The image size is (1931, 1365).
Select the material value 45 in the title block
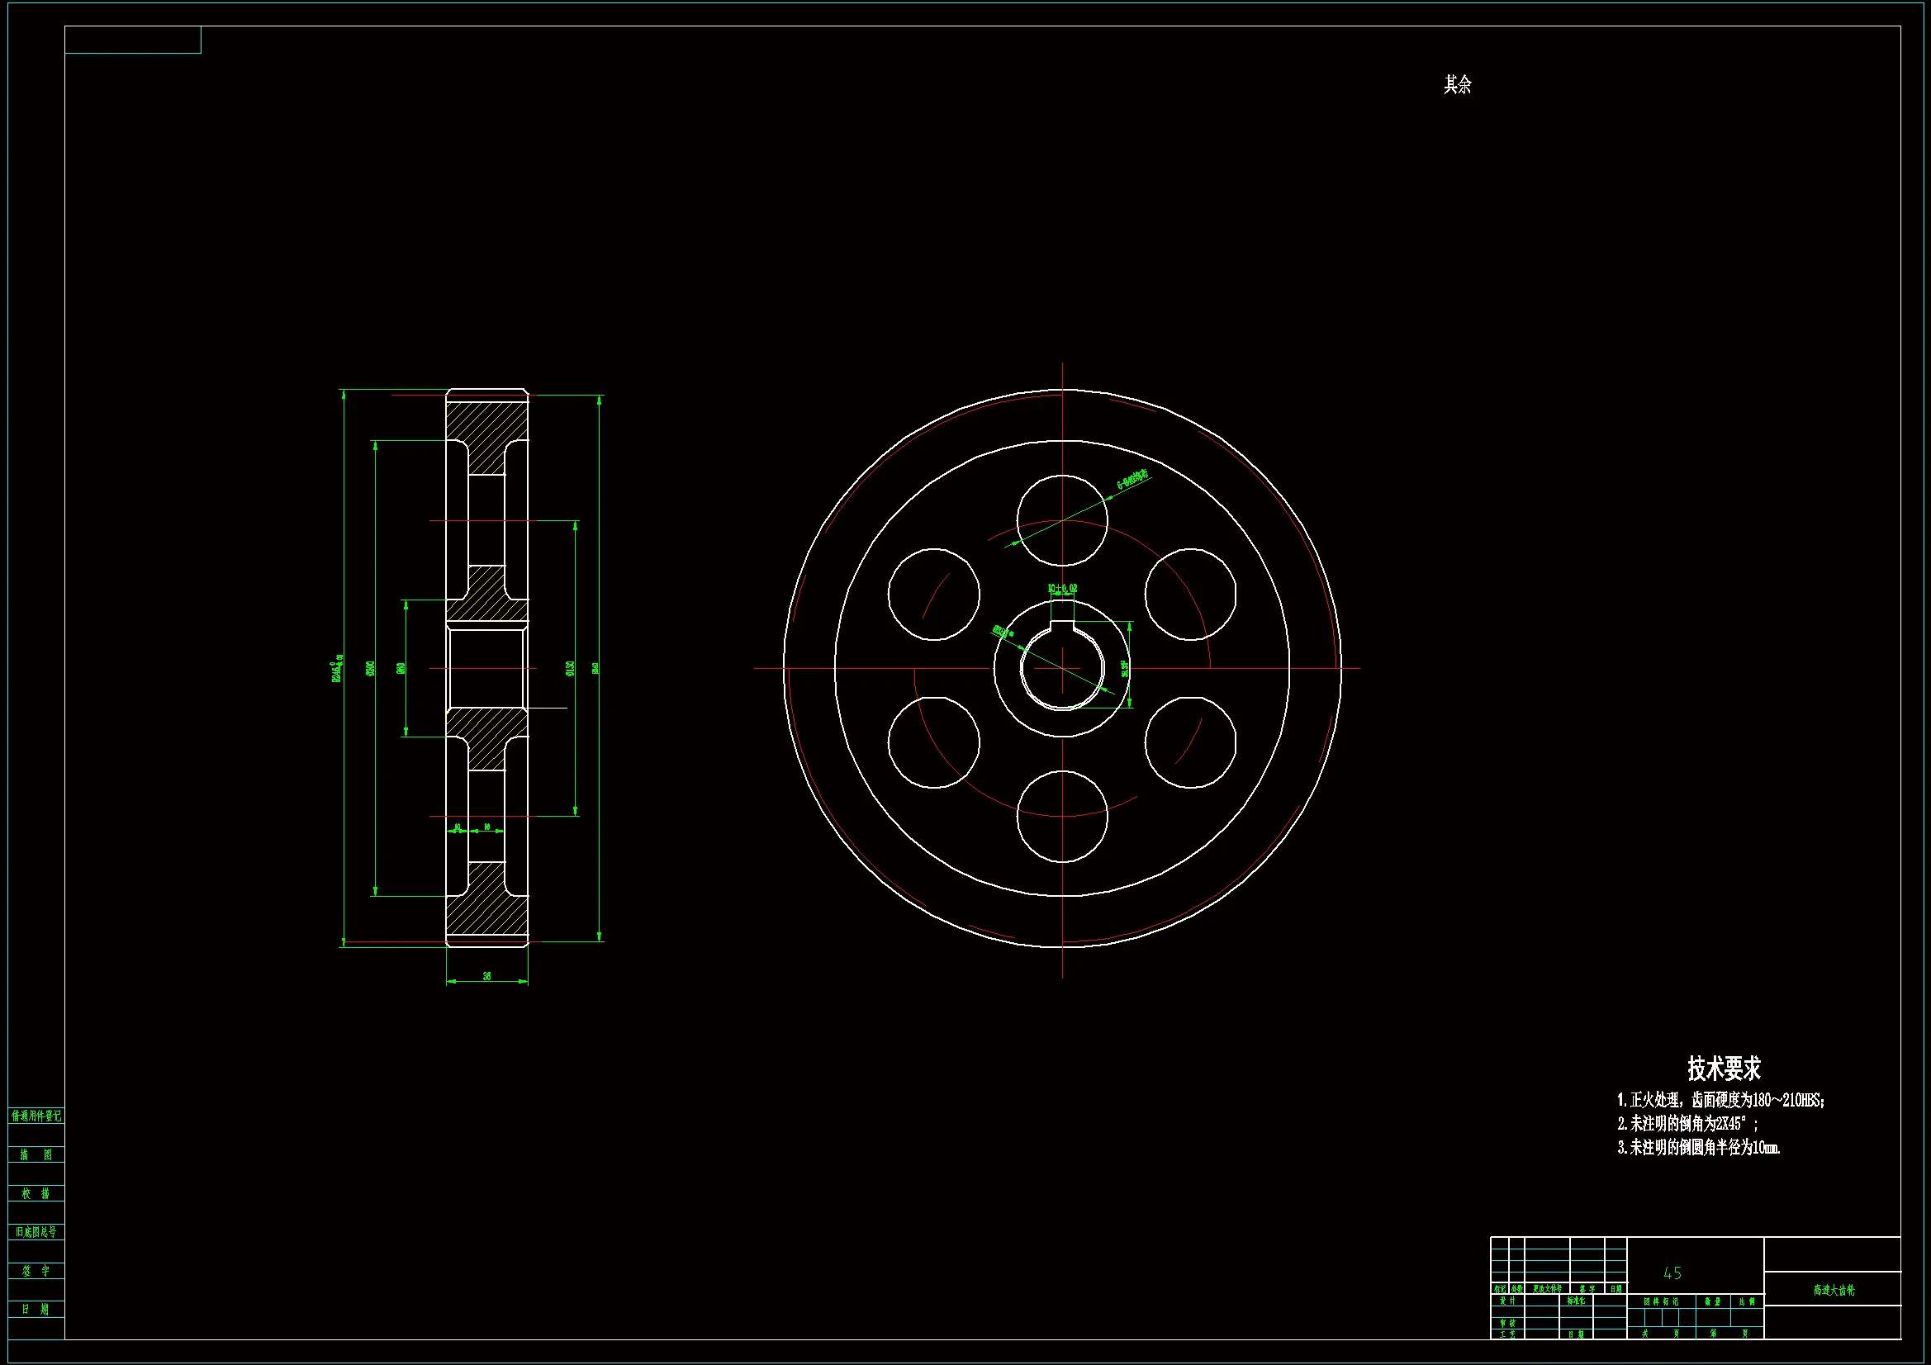point(1672,1273)
